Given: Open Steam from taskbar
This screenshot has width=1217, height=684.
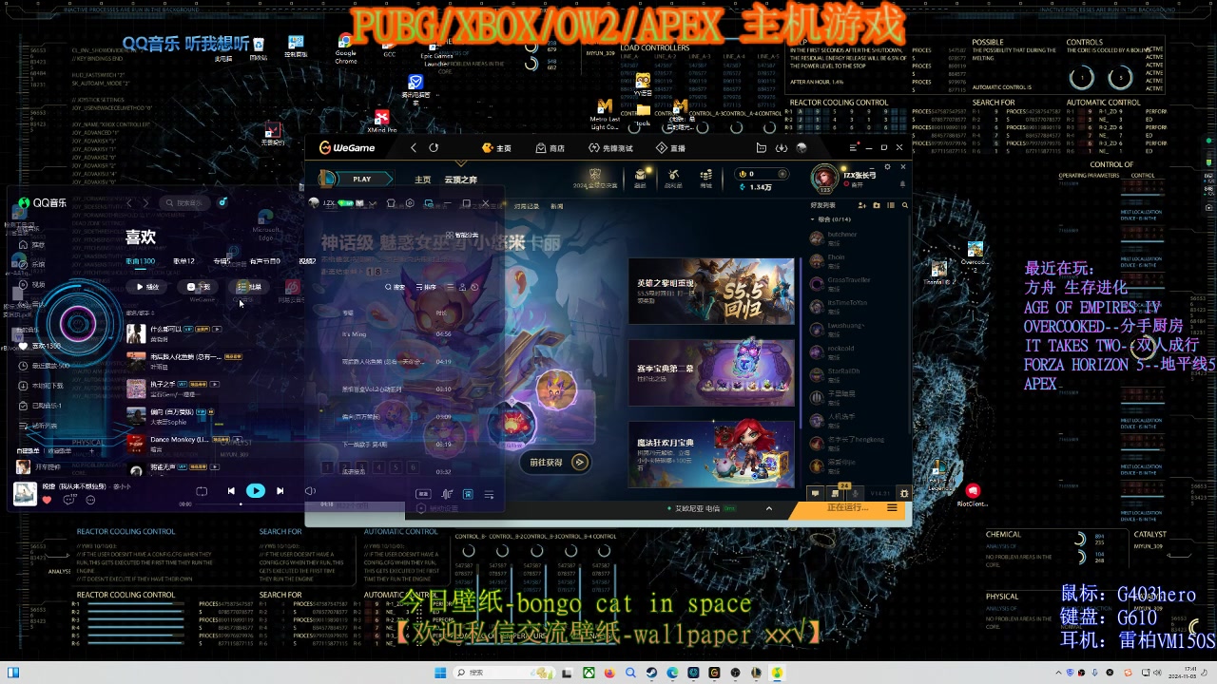Looking at the screenshot, I should (651, 673).
